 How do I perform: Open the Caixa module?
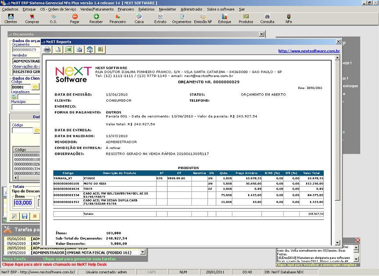pos(139,18)
